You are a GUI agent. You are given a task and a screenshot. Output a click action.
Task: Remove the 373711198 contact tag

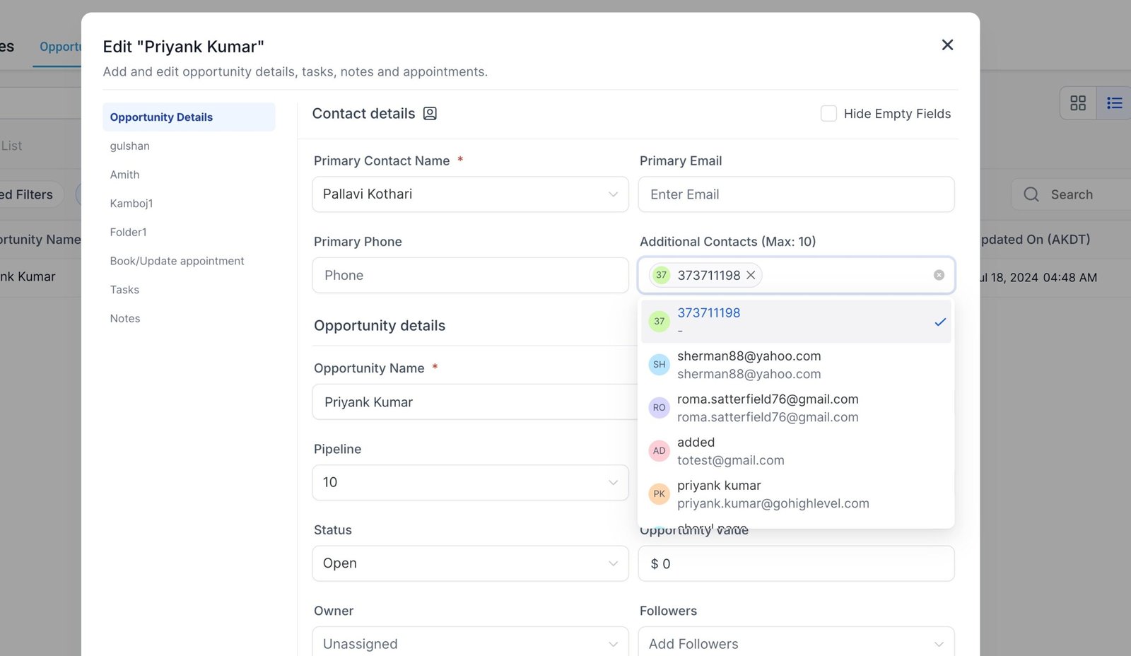click(x=751, y=275)
